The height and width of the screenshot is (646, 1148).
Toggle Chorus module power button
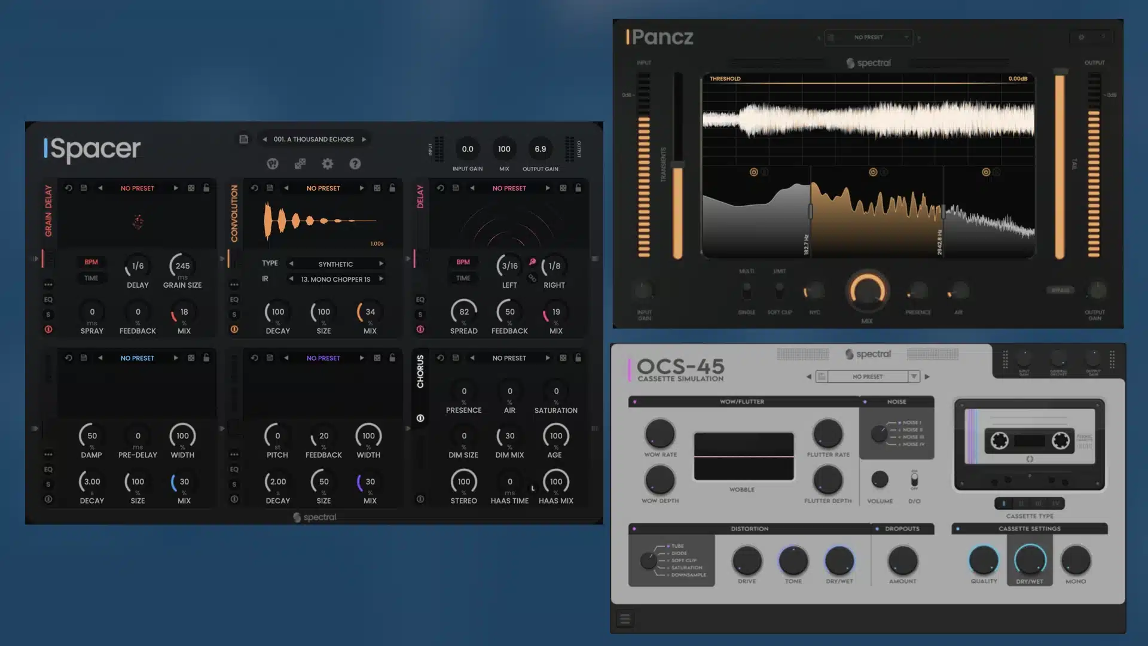[420, 418]
